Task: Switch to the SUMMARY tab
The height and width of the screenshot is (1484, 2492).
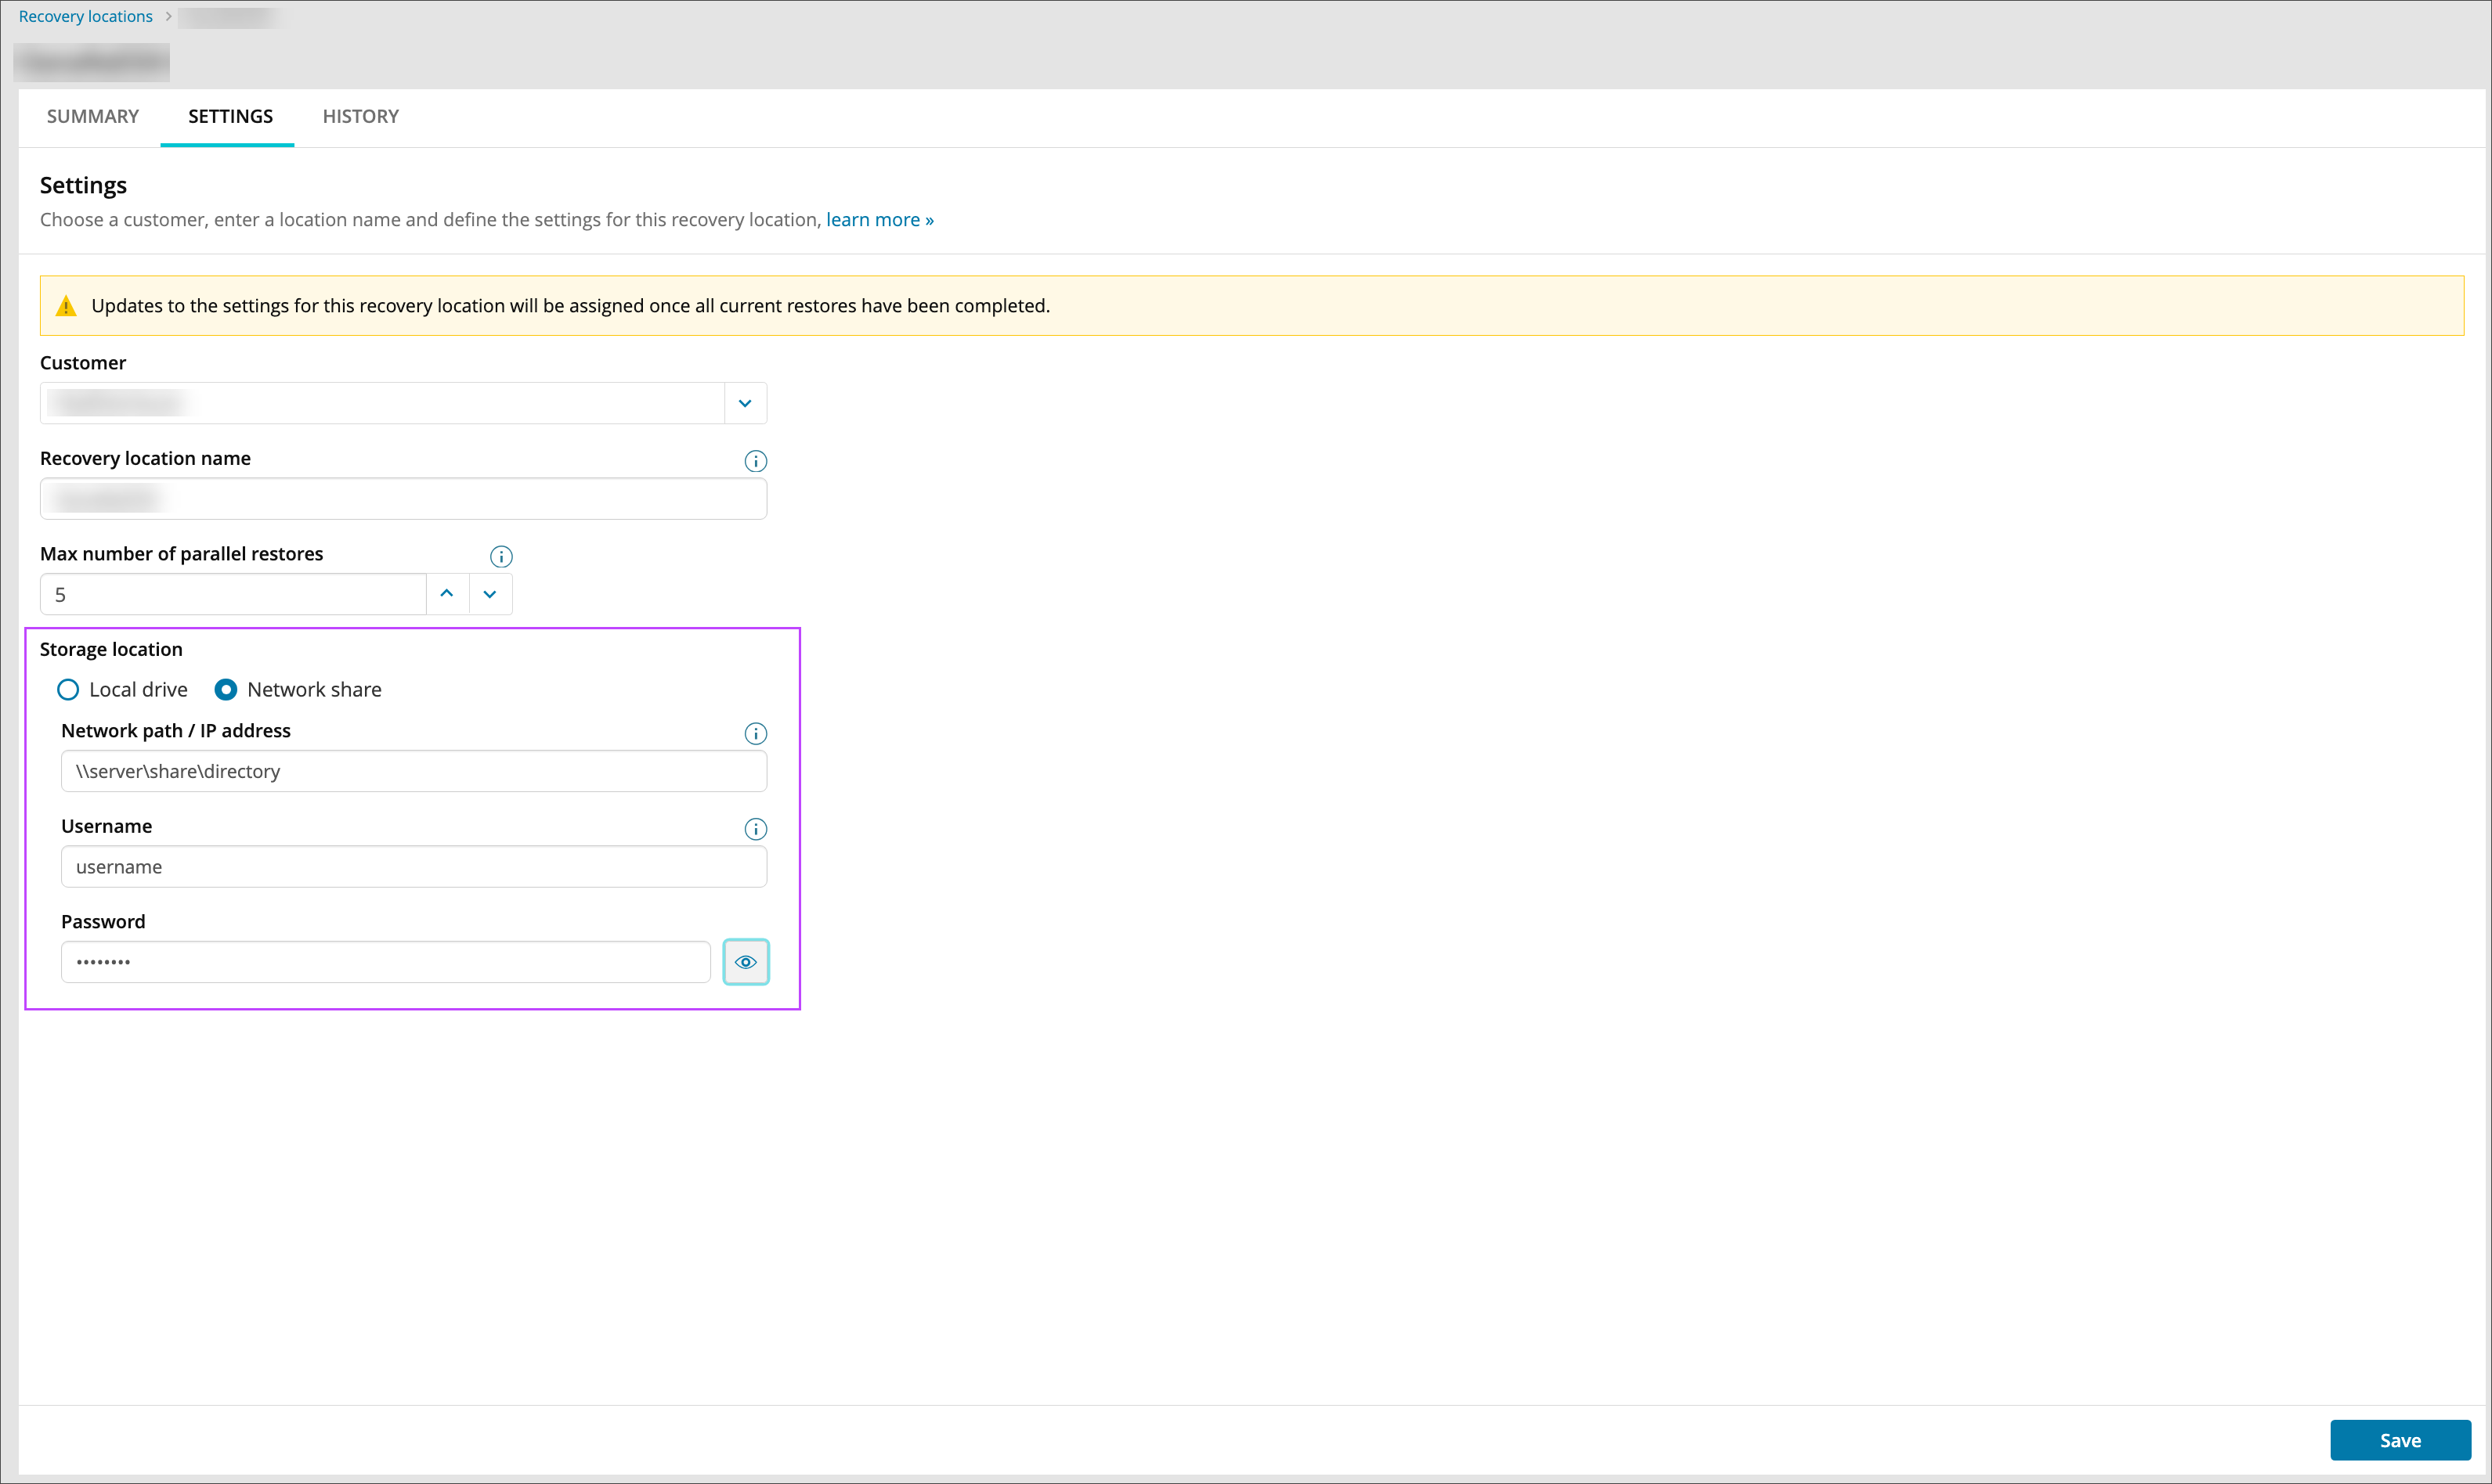Action: [x=92, y=116]
